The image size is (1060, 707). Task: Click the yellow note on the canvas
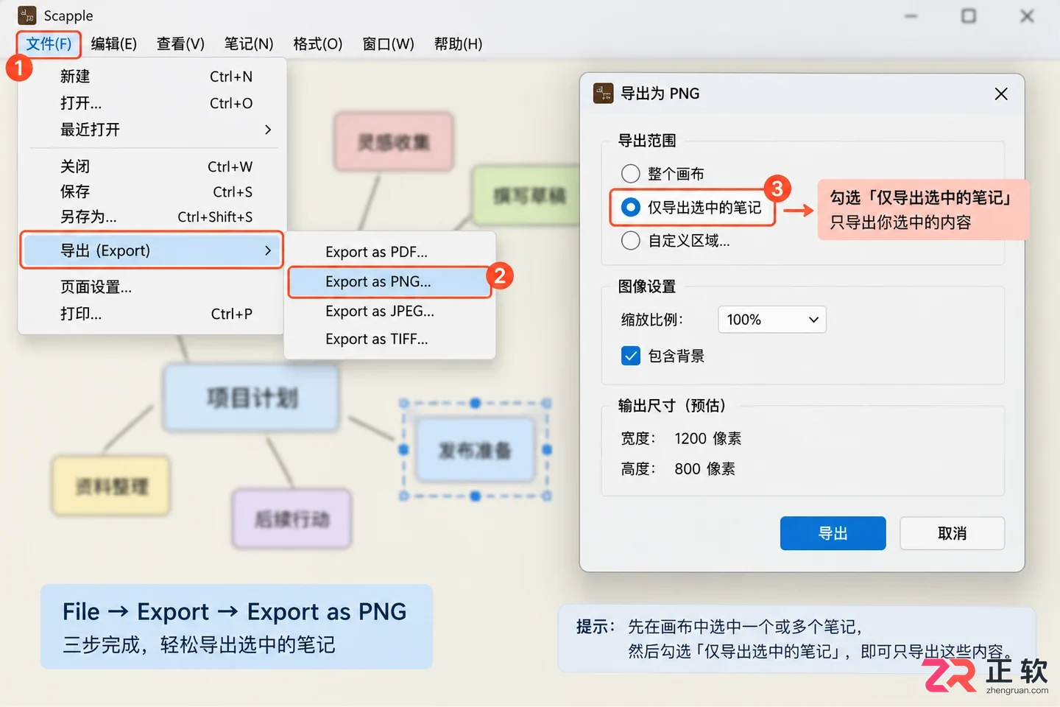[x=111, y=485]
